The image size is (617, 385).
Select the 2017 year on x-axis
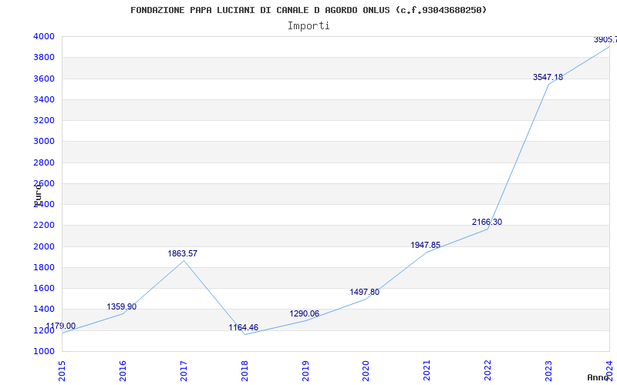tap(184, 370)
